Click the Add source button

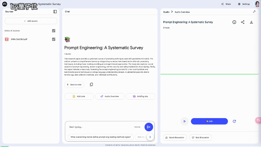click(x=31, y=21)
